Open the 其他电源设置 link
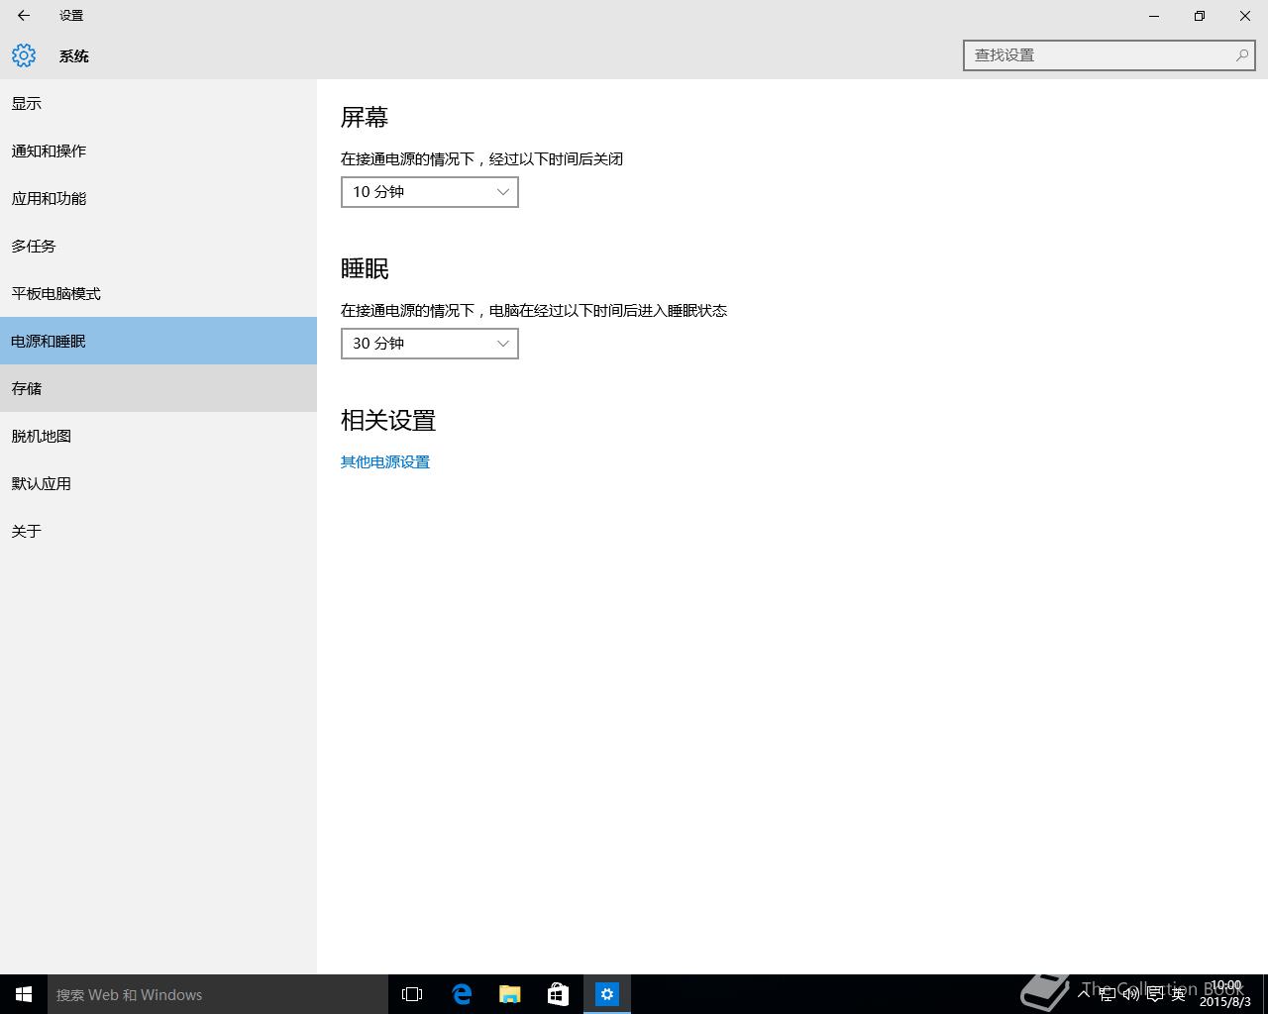Screen dimensions: 1268x1014 click(x=385, y=462)
